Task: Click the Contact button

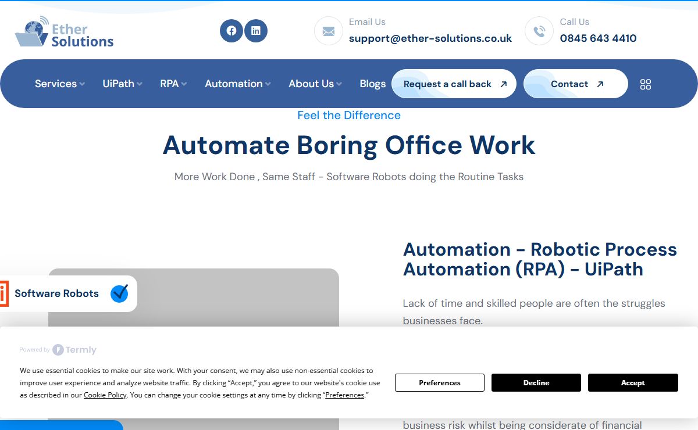Action: pyautogui.click(x=576, y=84)
